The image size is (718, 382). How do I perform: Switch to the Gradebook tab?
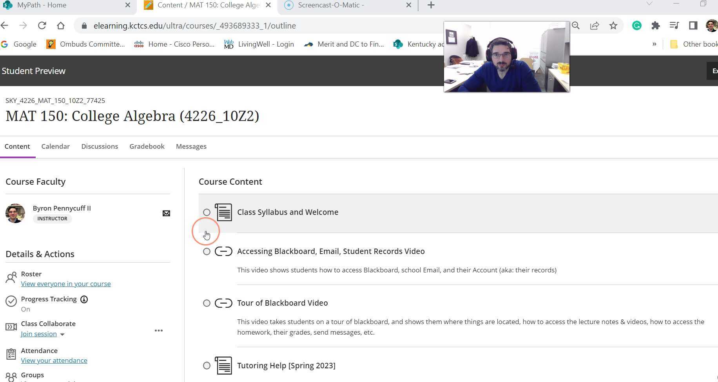click(147, 146)
